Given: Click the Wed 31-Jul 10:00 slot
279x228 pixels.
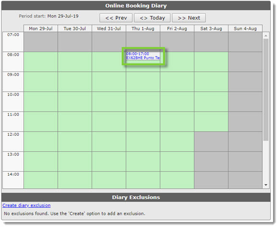Looking at the screenshot, I should [109, 102].
